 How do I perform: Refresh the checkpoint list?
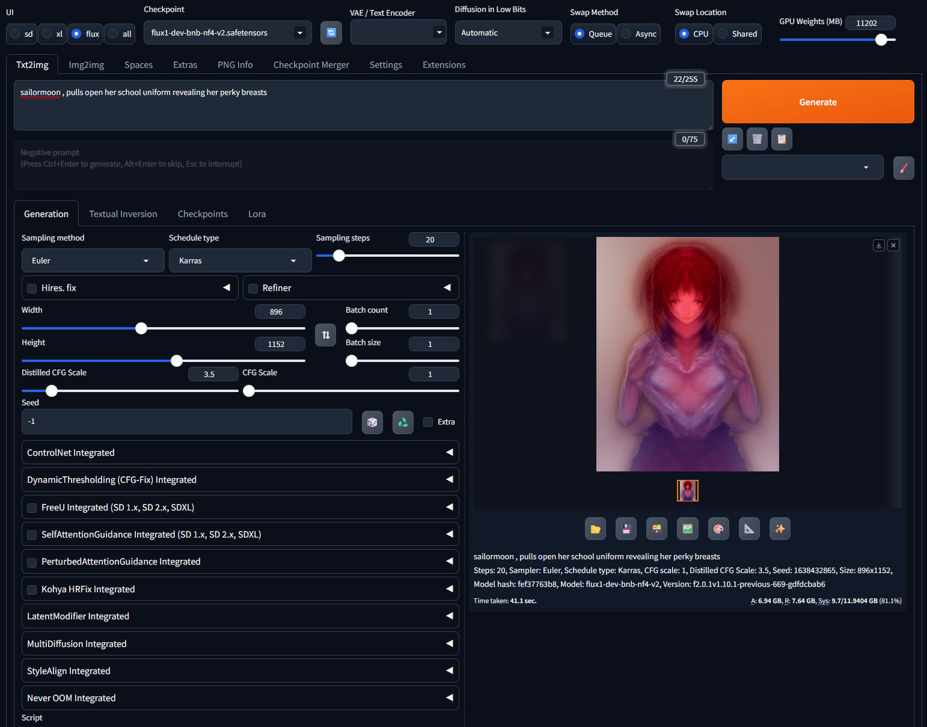click(x=331, y=32)
